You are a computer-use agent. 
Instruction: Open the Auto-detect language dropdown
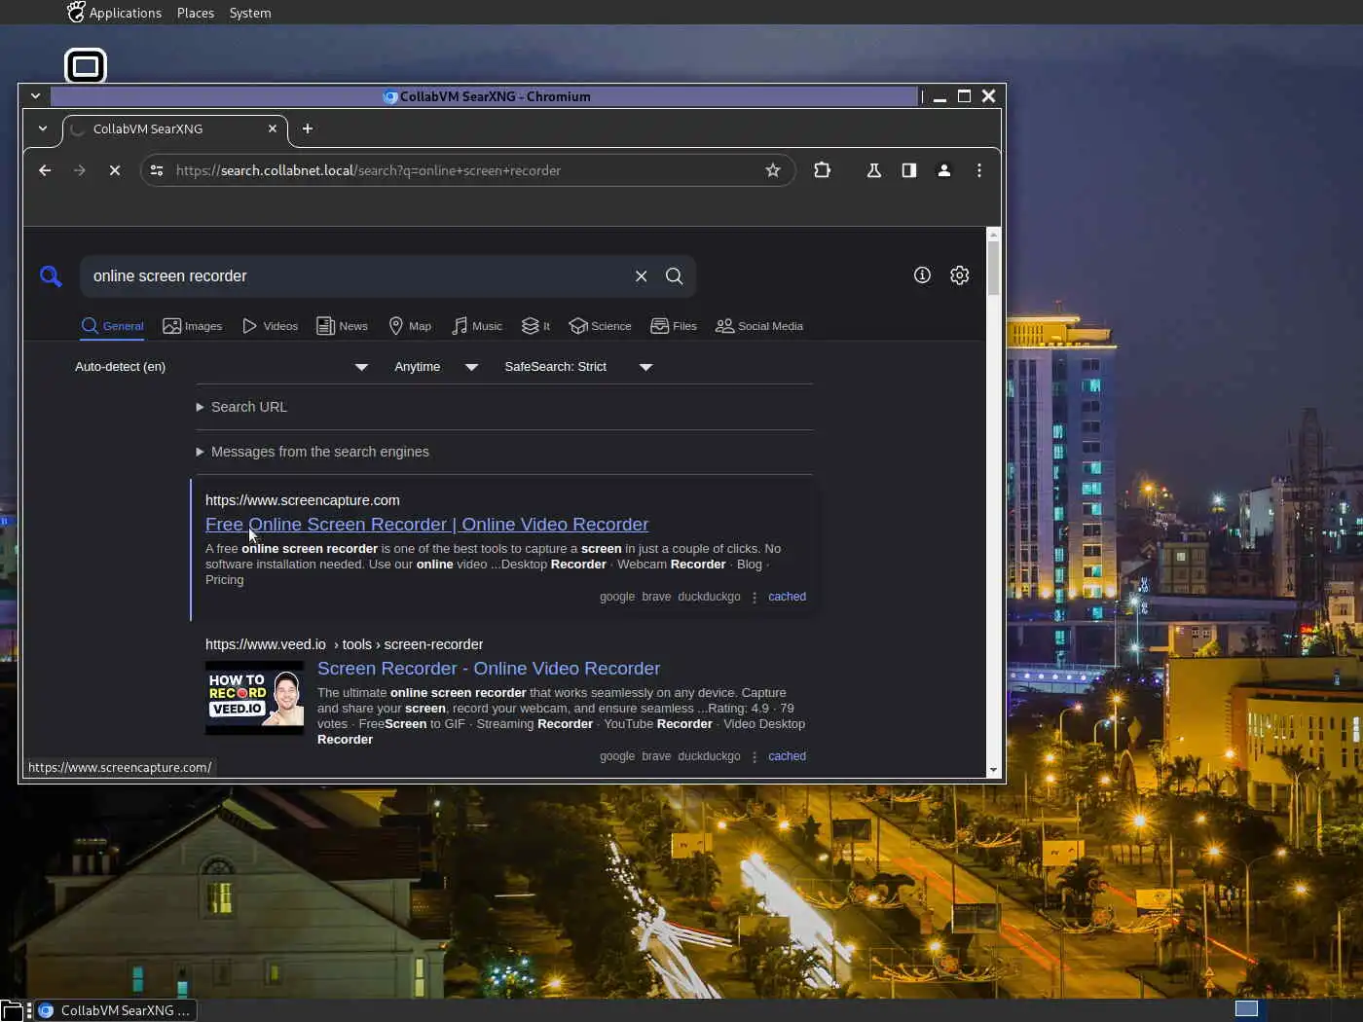(221, 367)
